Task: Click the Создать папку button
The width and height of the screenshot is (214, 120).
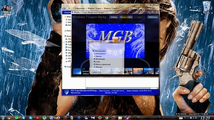Action: click(x=97, y=72)
